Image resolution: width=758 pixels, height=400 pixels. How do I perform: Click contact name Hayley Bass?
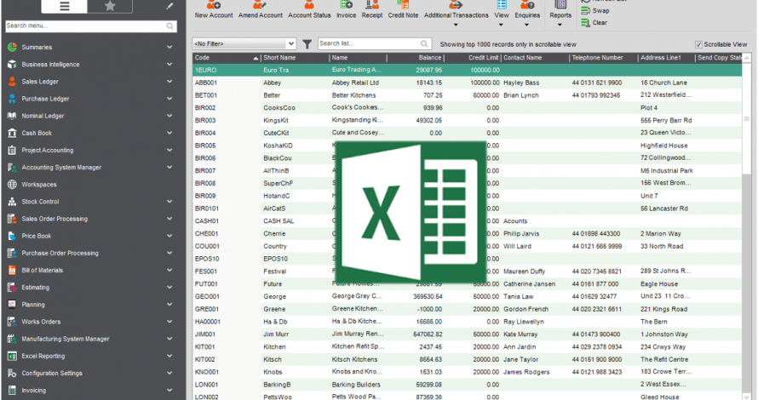522,83
